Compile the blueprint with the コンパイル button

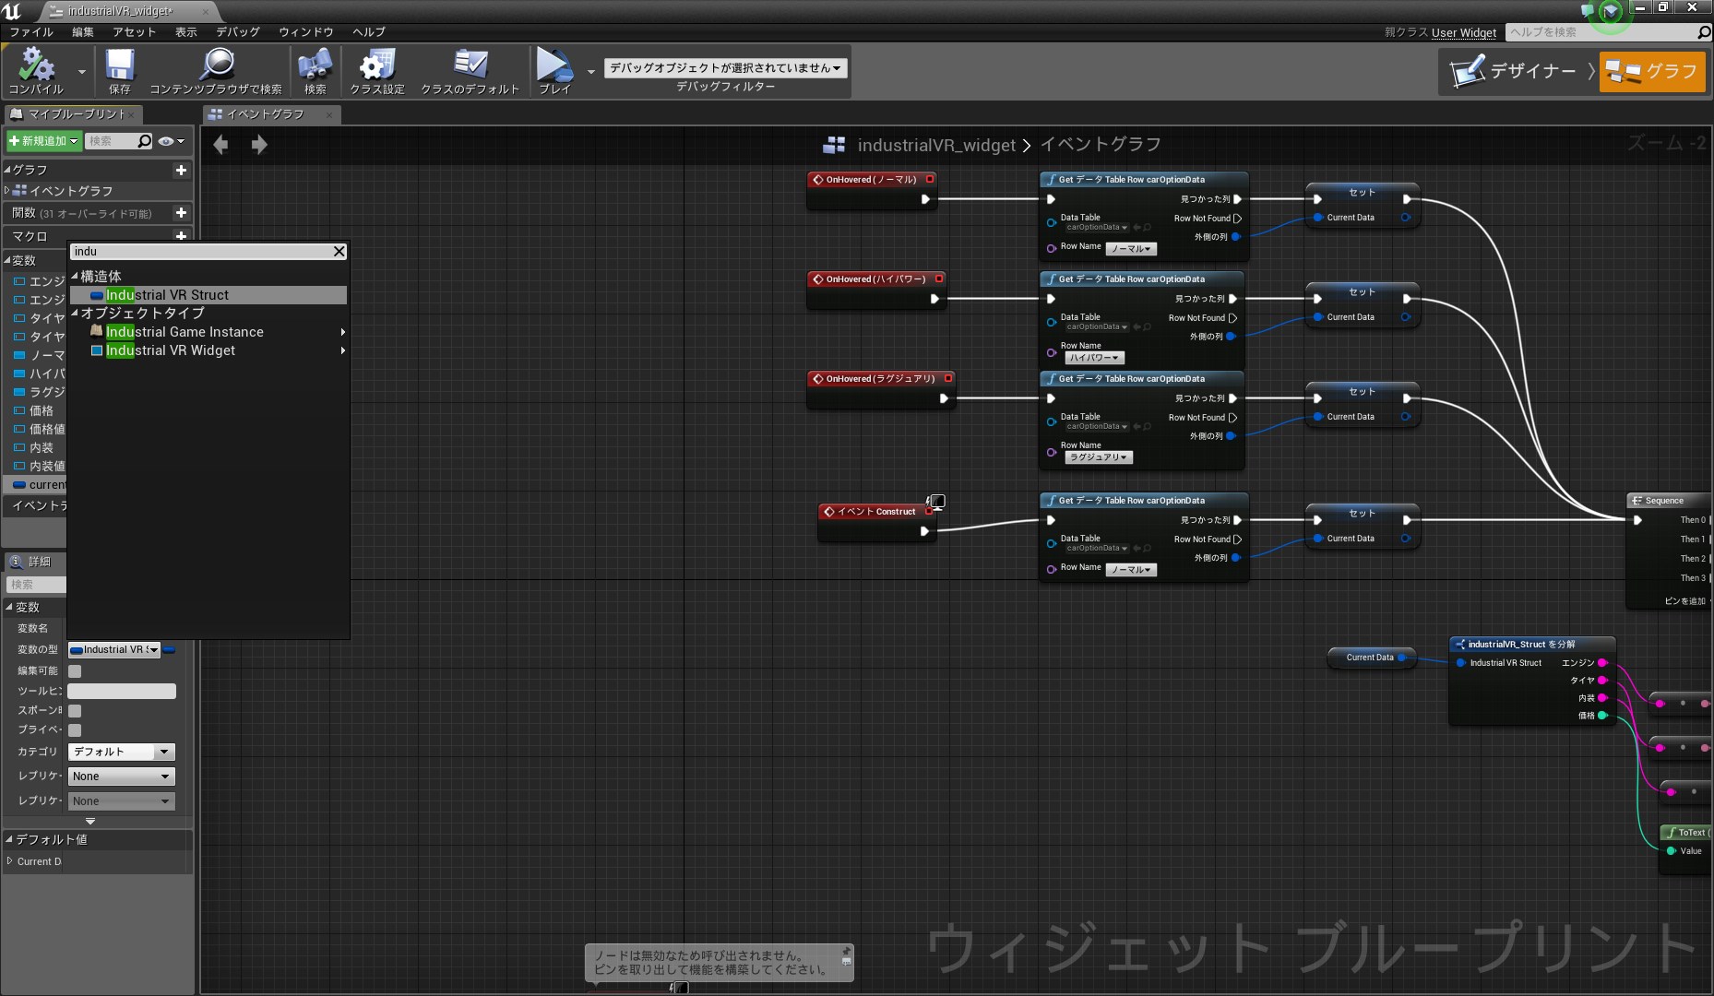pyautogui.click(x=36, y=72)
